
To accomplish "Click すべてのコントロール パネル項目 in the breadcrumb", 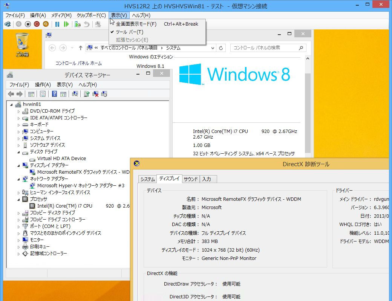I will 129,48.
